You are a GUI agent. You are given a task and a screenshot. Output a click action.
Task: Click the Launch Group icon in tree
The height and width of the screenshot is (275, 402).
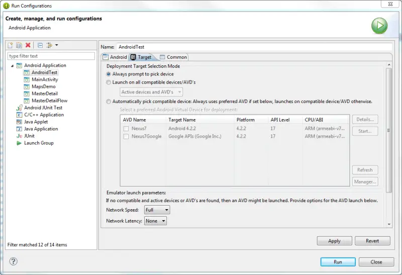pyautogui.click(x=19, y=143)
